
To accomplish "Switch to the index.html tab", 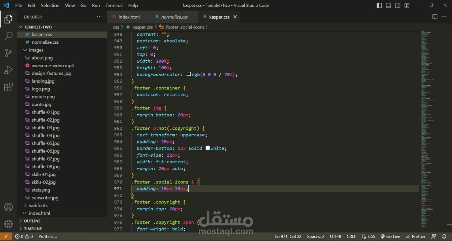I will tap(128, 17).
